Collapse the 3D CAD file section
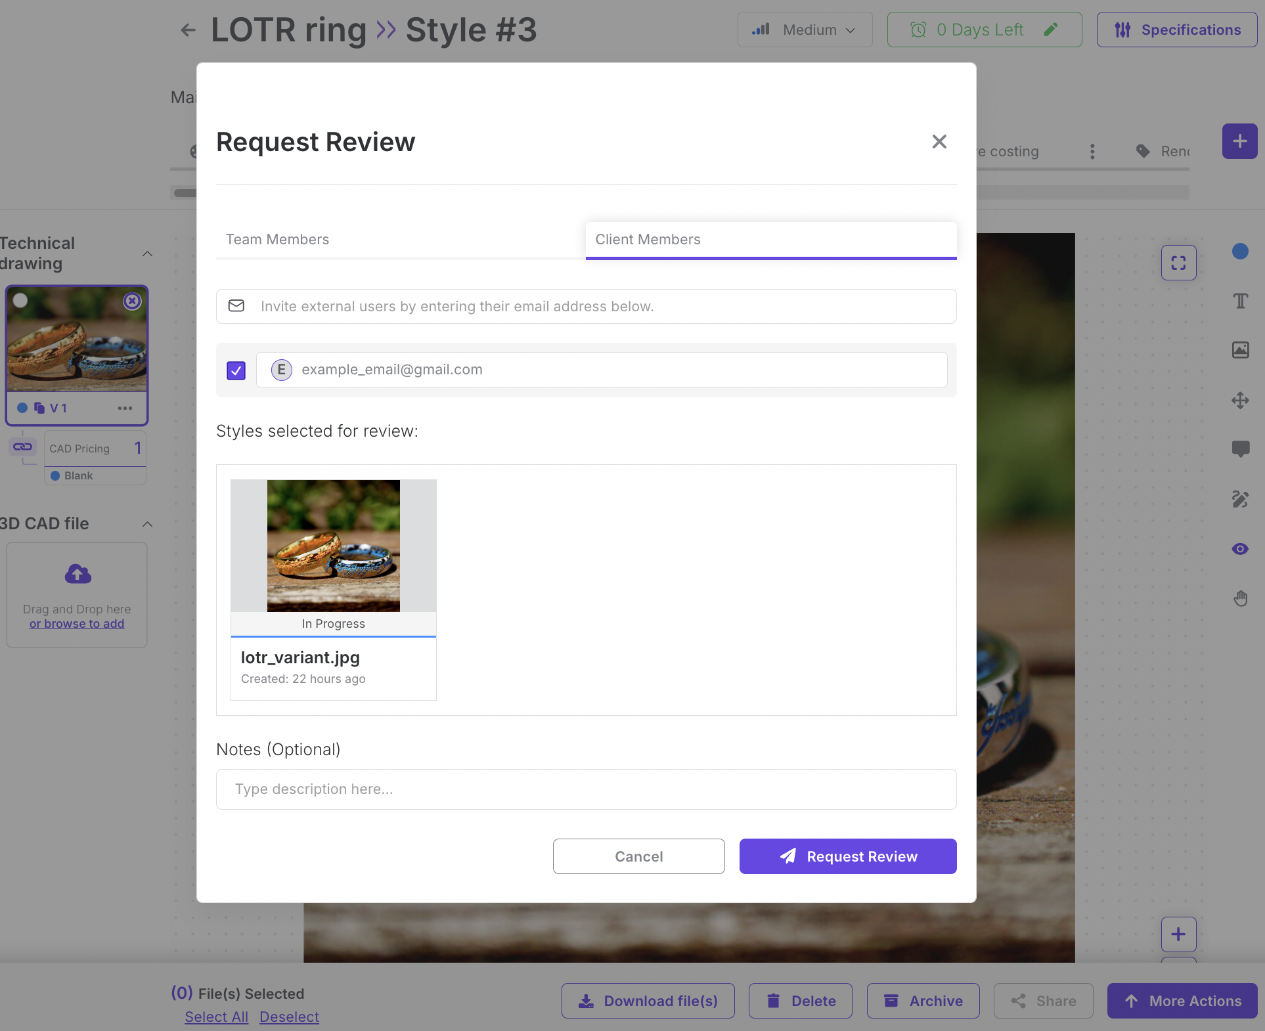The height and width of the screenshot is (1031, 1265). coord(147,524)
